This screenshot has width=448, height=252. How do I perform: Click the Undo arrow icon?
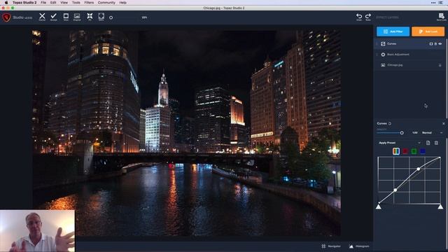(359, 17)
